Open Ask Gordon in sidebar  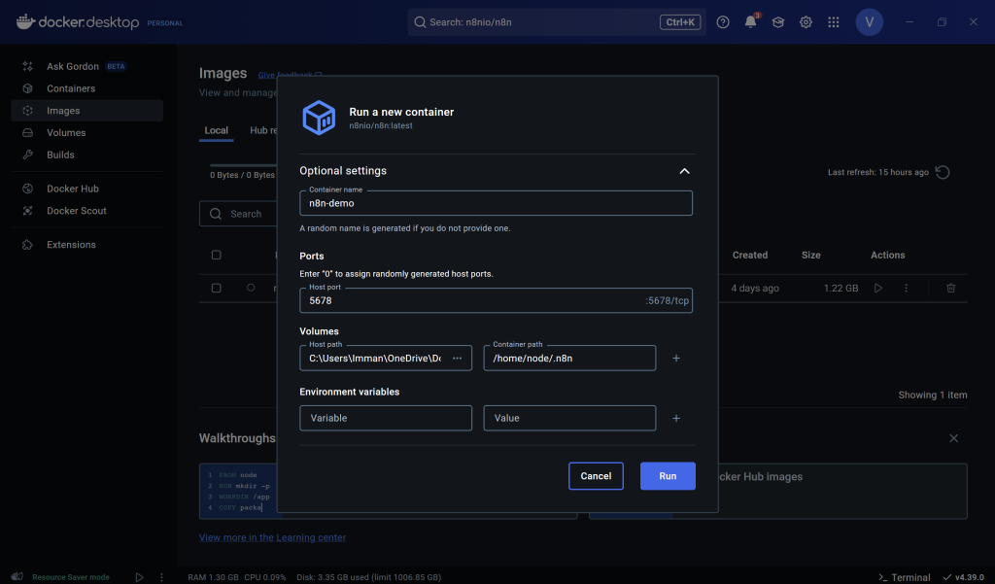(86, 66)
